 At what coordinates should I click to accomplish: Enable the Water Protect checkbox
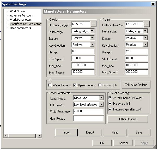(50, 85)
